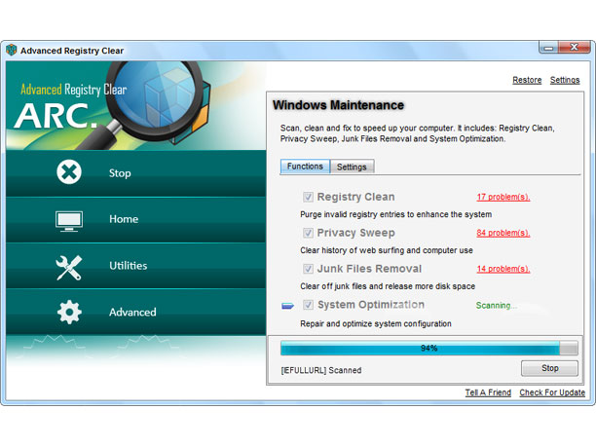This screenshot has width=596, height=447.
Task: Switch to the Settings tab
Action: 352,167
